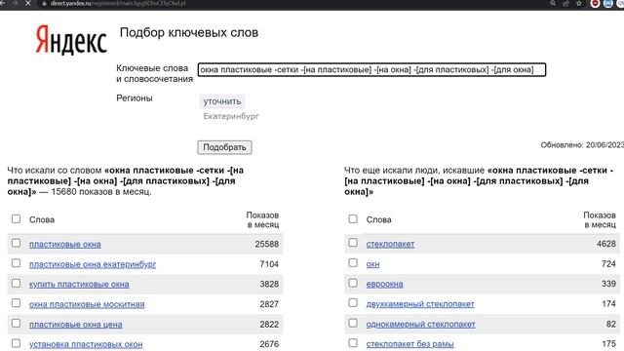Click the share page icon in address bar
The height and width of the screenshot is (351, 624).
click(x=565, y=3)
